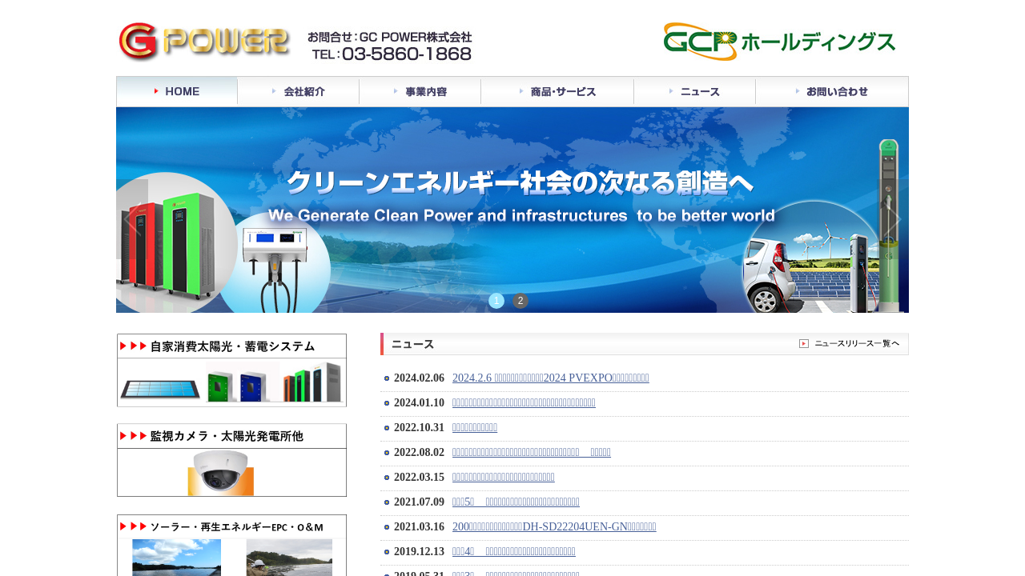Image resolution: width=1025 pixels, height=576 pixels.
Task: Open the 会社紹介 menu item
Action: pyautogui.click(x=299, y=91)
